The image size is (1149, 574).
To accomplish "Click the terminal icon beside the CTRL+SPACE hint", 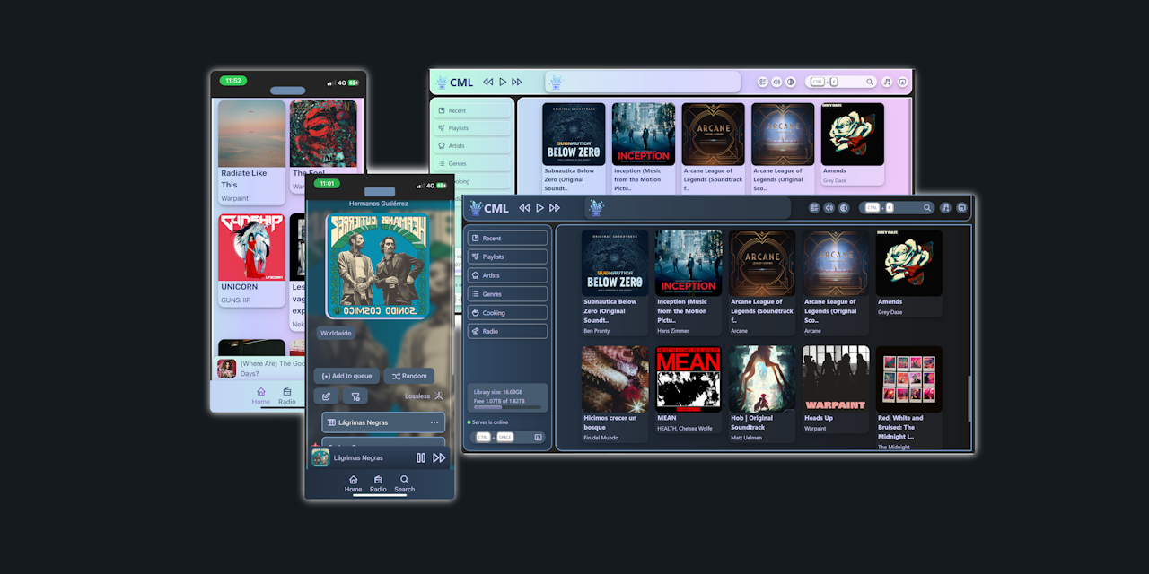I will (x=538, y=437).
